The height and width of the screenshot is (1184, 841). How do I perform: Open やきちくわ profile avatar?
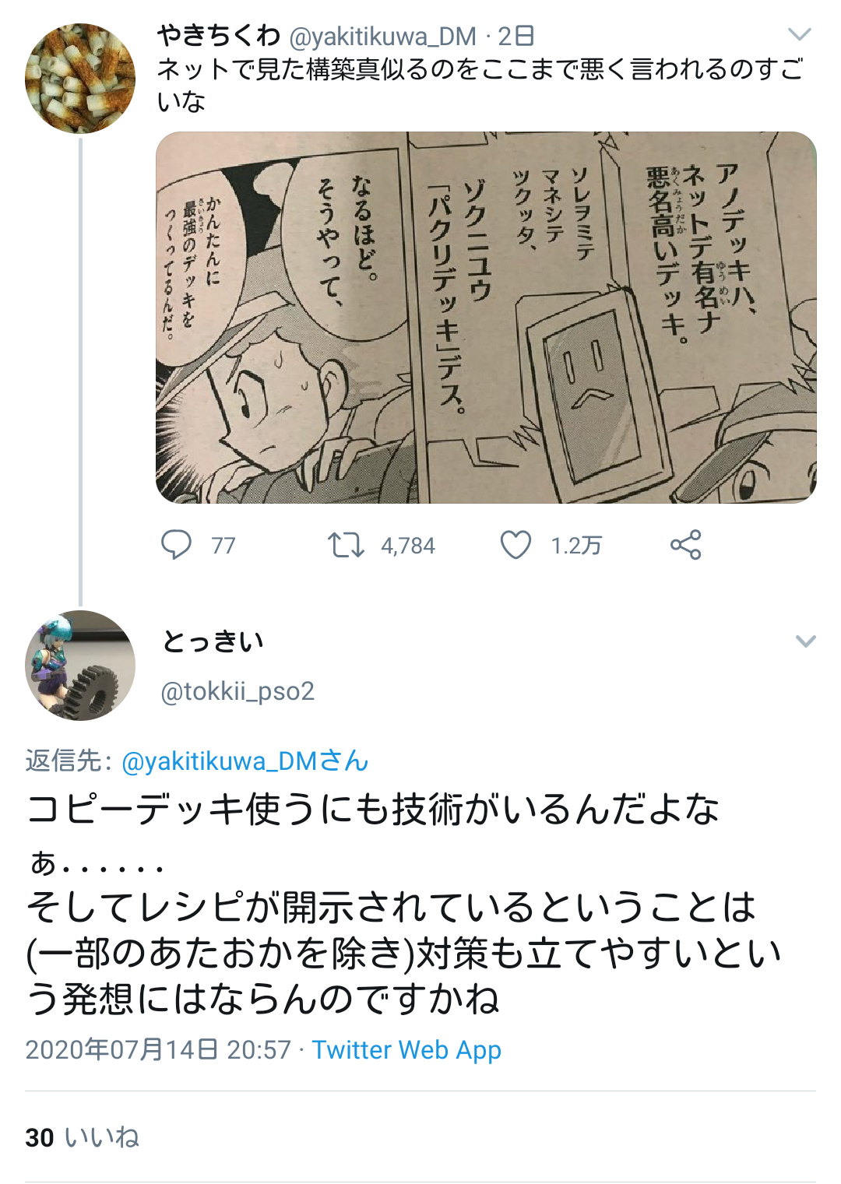(x=80, y=79)
